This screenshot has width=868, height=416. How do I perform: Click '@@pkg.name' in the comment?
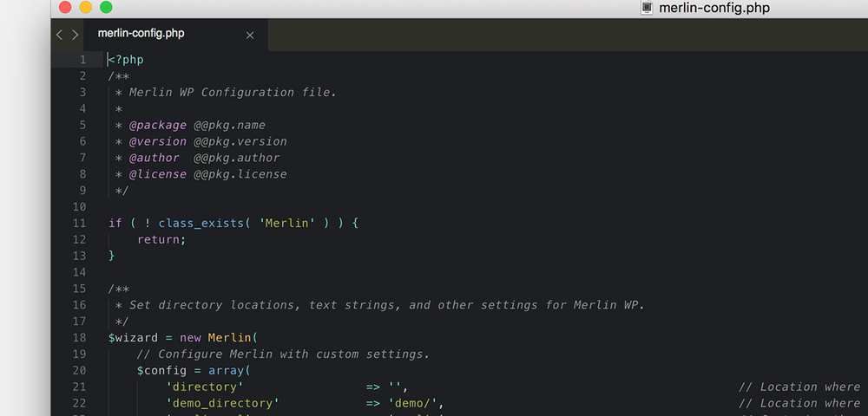(x=230, y=125)
